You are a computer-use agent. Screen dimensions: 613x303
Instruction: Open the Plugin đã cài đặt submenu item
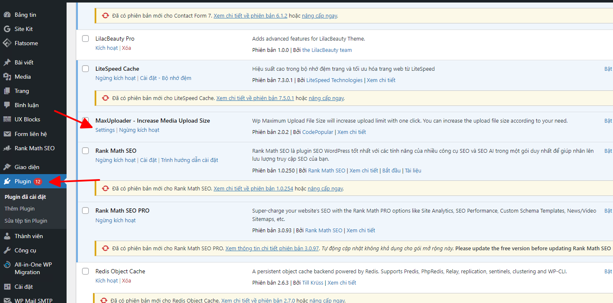25,197
